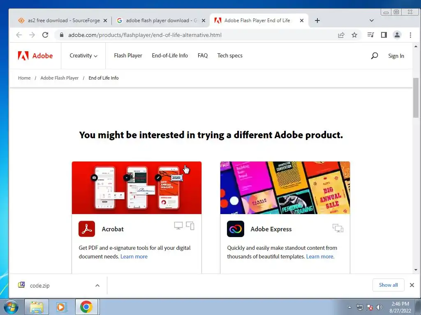This screenshot has height=315, width=421.
Task: Click the Acrobat banner image
Action: 136,188
